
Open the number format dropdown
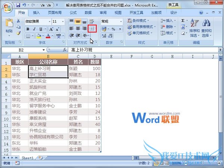(x=121, y=22)
